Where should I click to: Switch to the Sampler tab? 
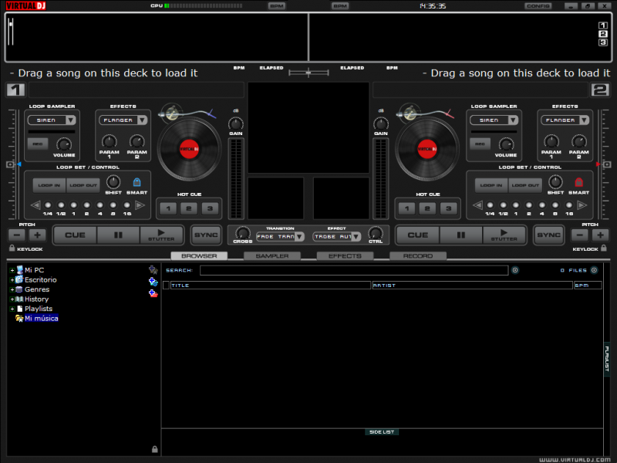click(272, 256)
